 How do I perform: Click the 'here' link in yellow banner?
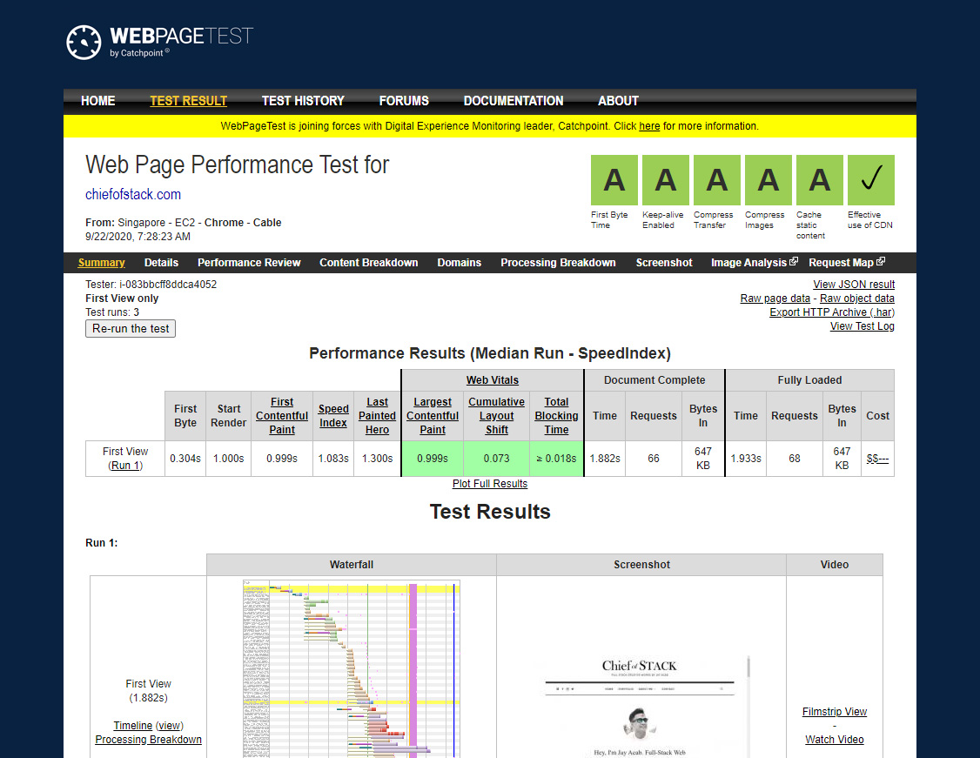649,126
